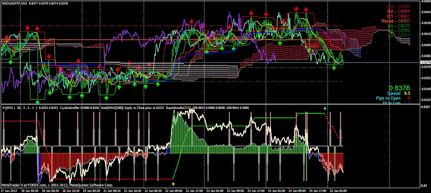Click the current price 0.8376 axis marker

[425, 62]
